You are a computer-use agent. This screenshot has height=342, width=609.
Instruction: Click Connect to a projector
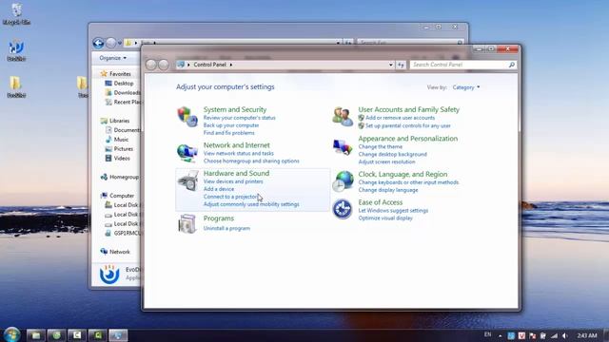[x=230, y=197]
